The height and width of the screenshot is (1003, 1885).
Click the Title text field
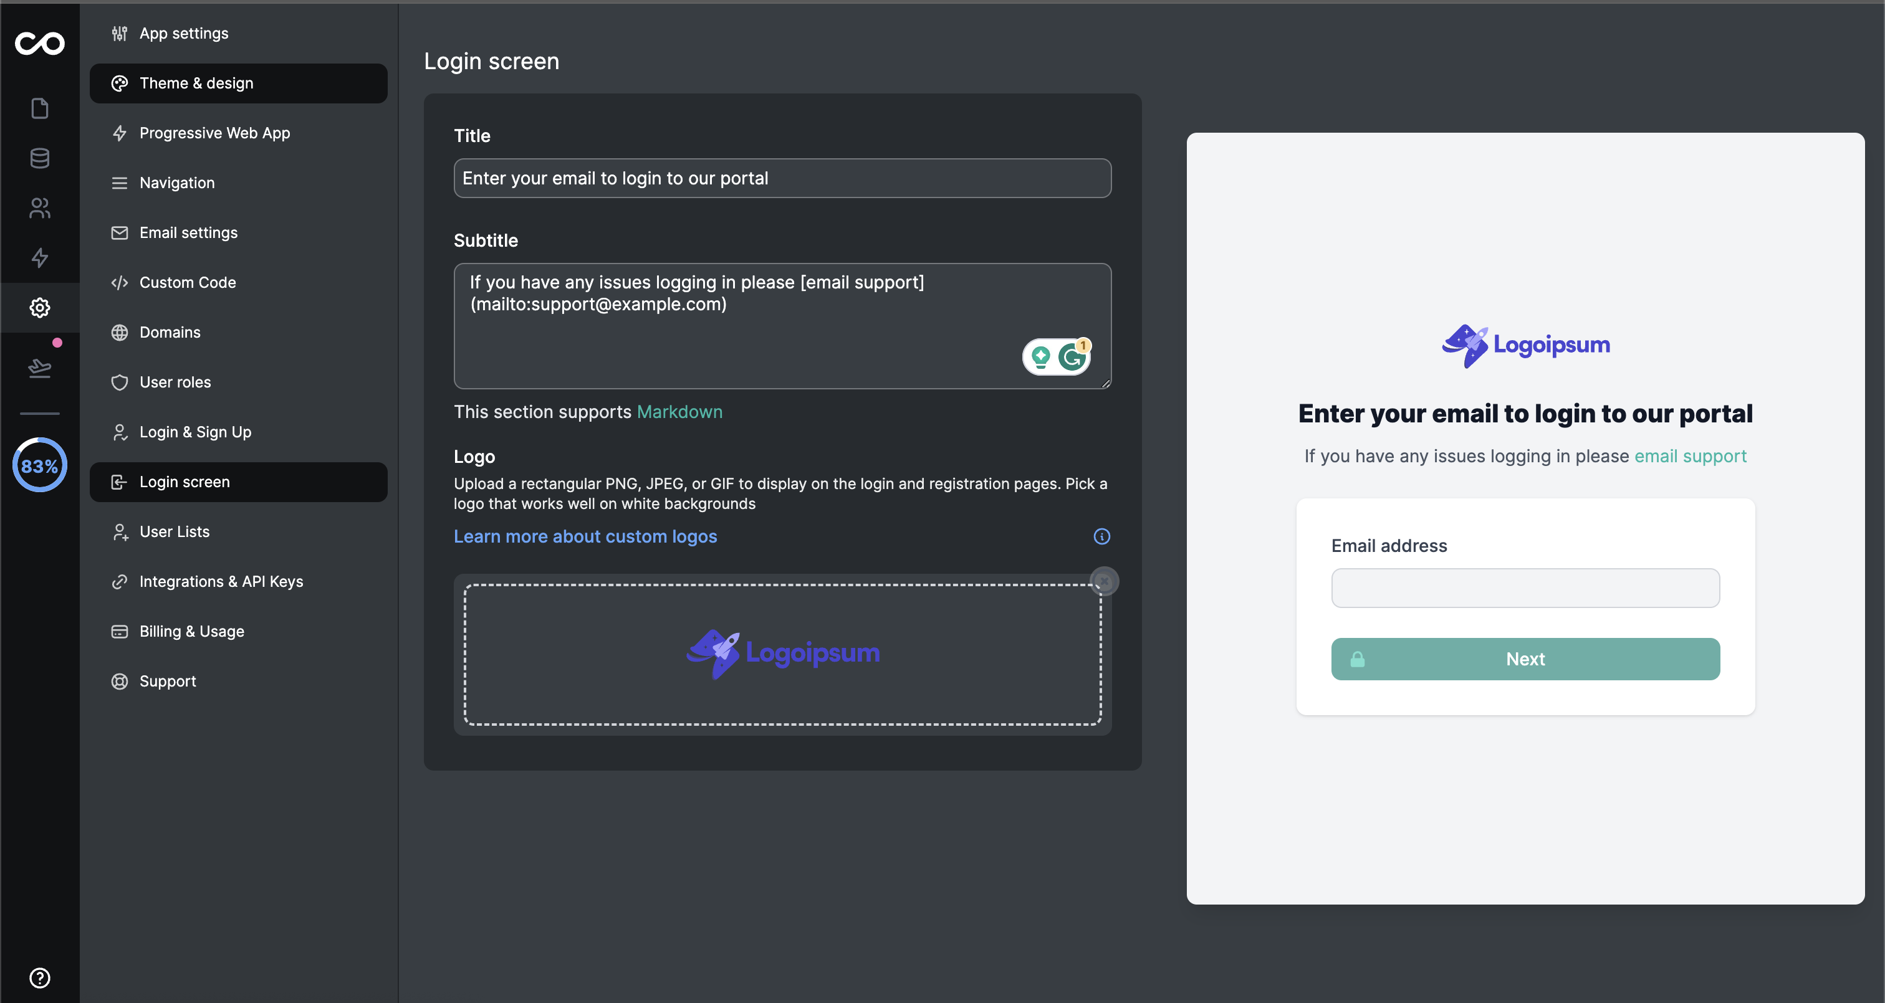pyautogui.click(x=782, y=179)
